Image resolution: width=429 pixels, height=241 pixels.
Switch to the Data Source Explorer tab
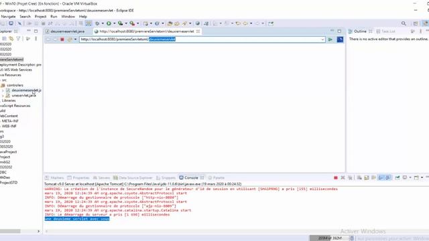point(133,177)
